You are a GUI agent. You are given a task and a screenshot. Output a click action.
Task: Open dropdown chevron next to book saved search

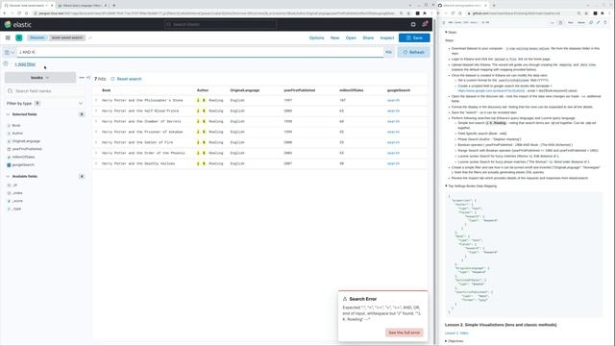point(89,37)
